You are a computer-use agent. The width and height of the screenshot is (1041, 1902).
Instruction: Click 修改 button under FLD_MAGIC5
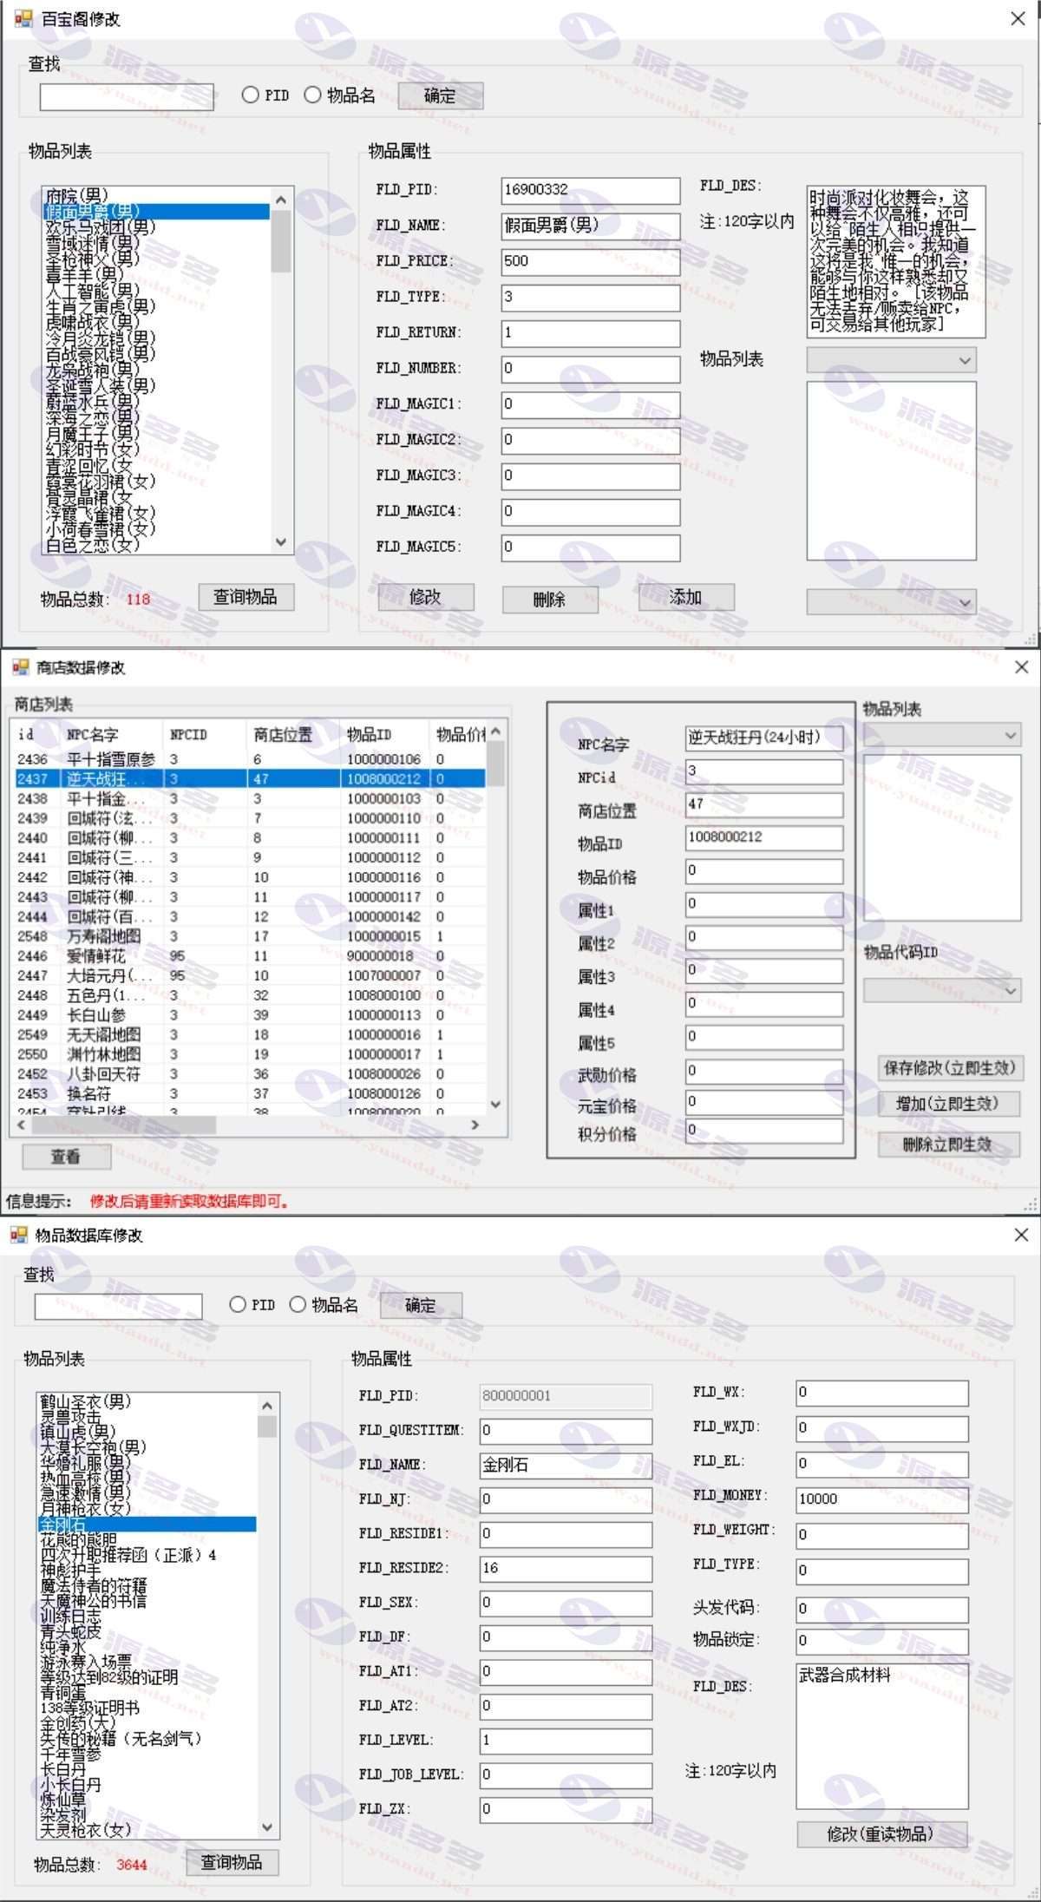pyautogui.click(x=425, y=597)
